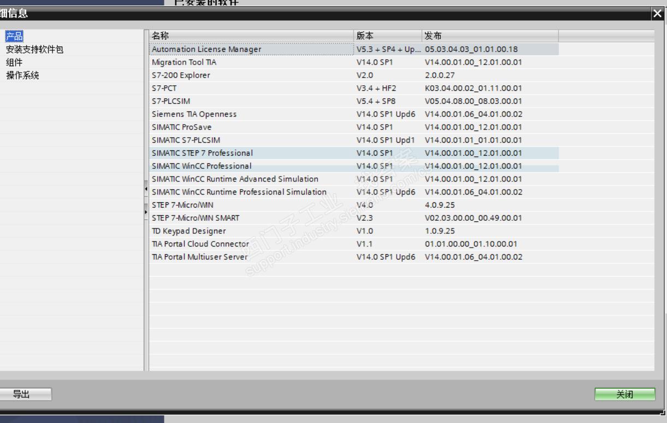The image size is (667, 423).
Task: Sort by 名称 column header
Action: (x=252, y=36)
